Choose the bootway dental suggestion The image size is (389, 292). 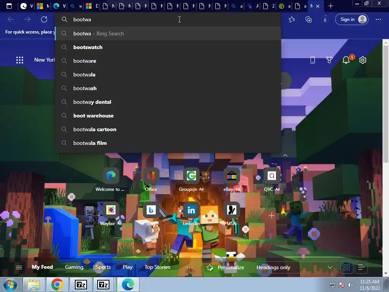pyautogui.click(x=168, y=102)
